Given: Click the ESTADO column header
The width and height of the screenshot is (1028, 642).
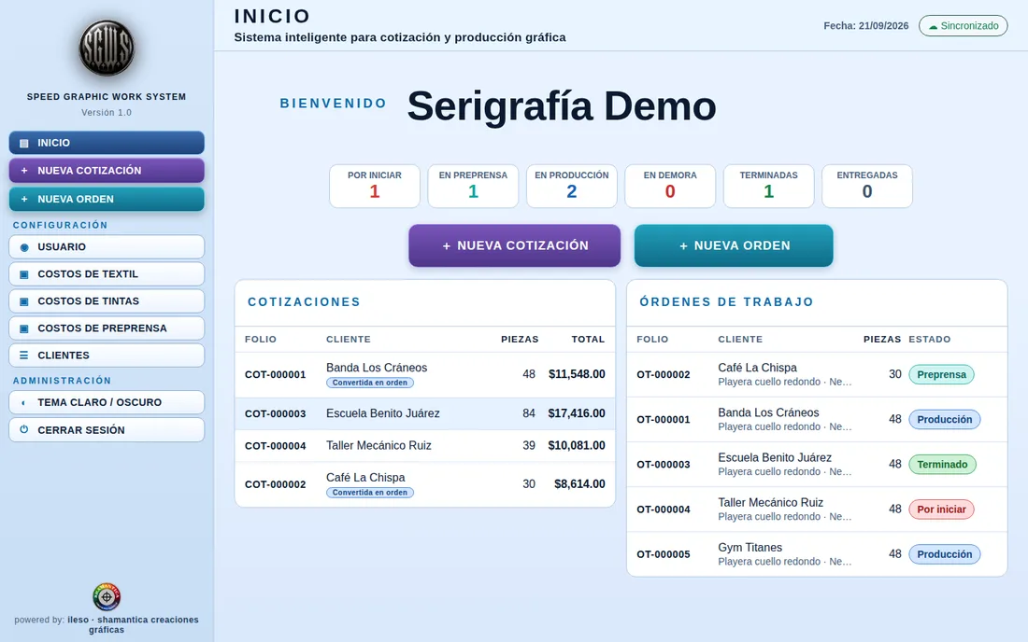Looking at the screenshot, I should point(930,340).
